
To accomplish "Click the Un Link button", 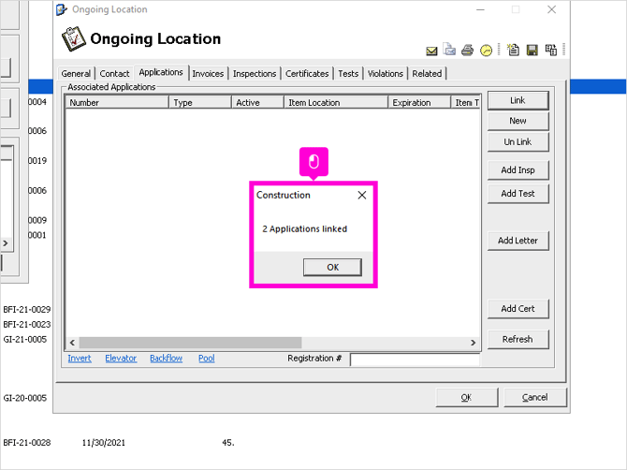I will 518,141.
